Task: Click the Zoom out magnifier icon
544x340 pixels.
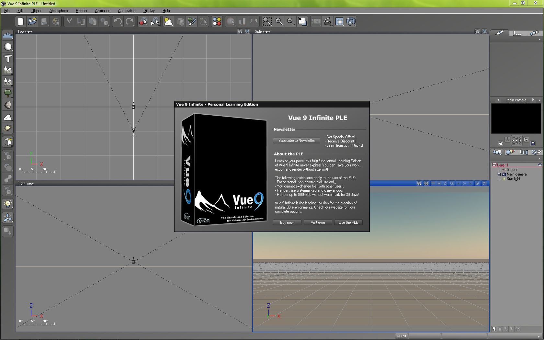Action: click(x=290, y=22)
